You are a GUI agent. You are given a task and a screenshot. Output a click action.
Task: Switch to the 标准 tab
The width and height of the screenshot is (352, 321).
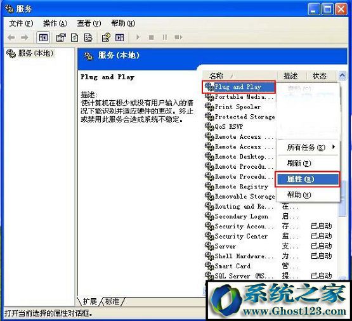click(x=112, y=301)
